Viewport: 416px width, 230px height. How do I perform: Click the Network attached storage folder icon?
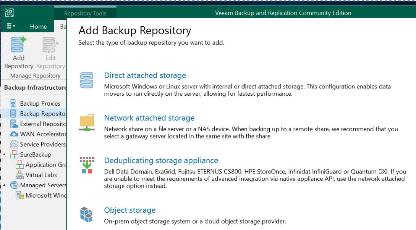(x=86, y=123)
